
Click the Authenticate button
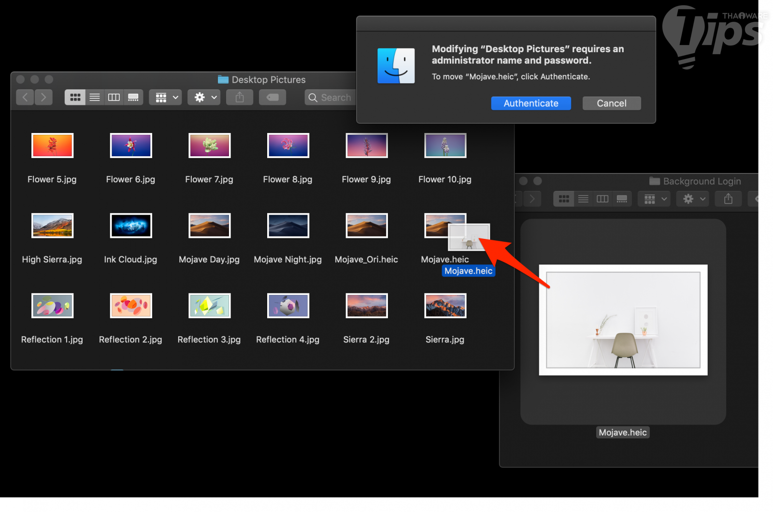coord(530,103)
